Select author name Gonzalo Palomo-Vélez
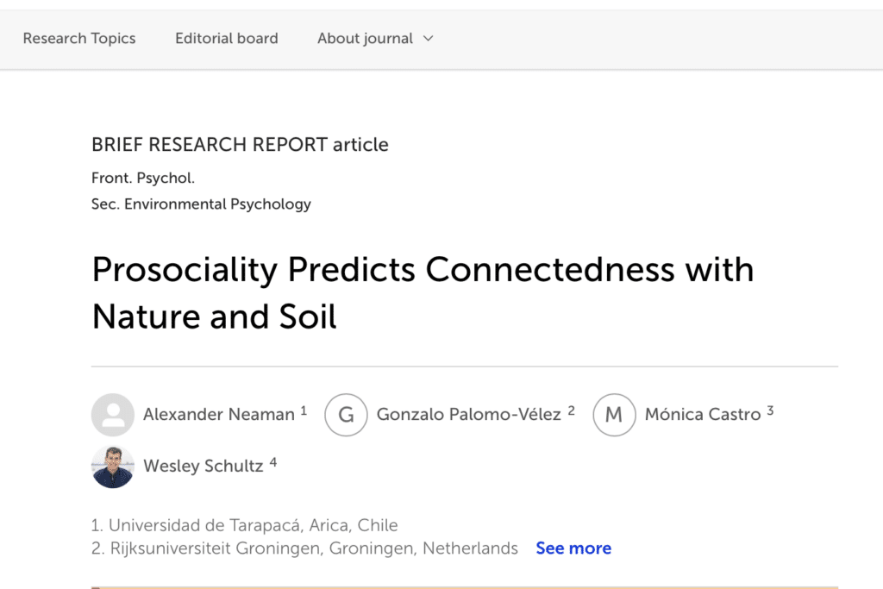This screenshot has height=589, width=883. tap(469, 415)
